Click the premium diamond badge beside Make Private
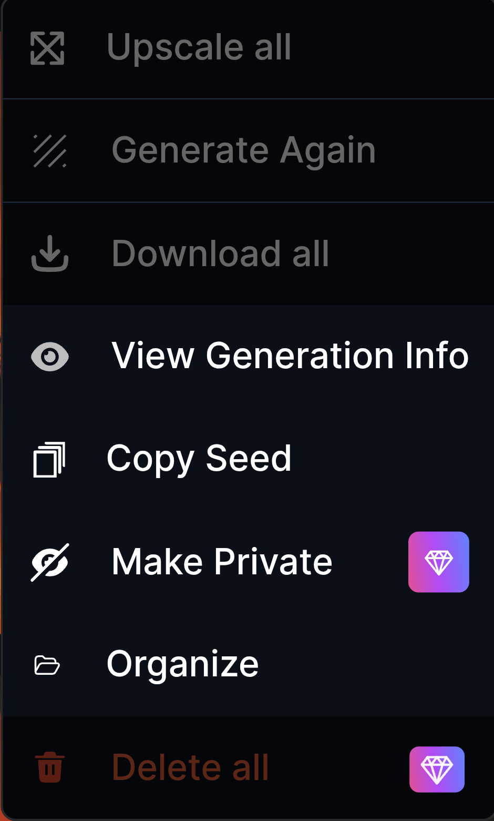Image resolution: width=494 pixels, height=821 pixels. (x=438, y=562)
